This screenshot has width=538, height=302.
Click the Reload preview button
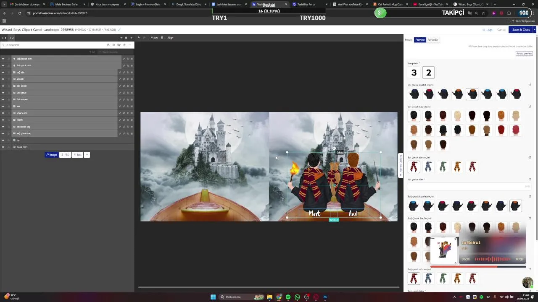tap(524, 53)
